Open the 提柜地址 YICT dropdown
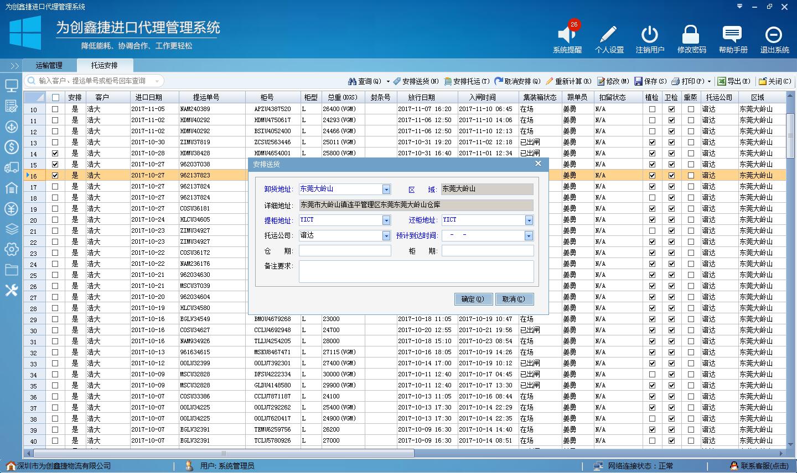Screen dimensions: 797x473 [386, 220]
